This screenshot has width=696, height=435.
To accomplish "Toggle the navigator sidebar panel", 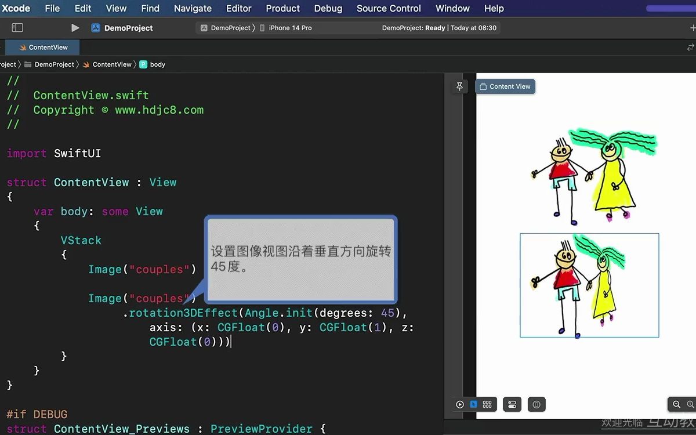I will 17,27.
